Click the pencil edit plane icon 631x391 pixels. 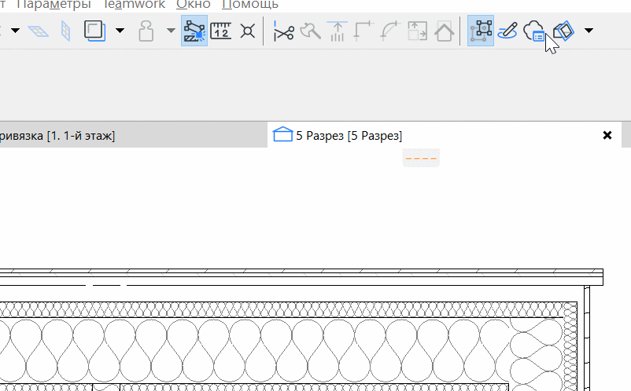507,31
